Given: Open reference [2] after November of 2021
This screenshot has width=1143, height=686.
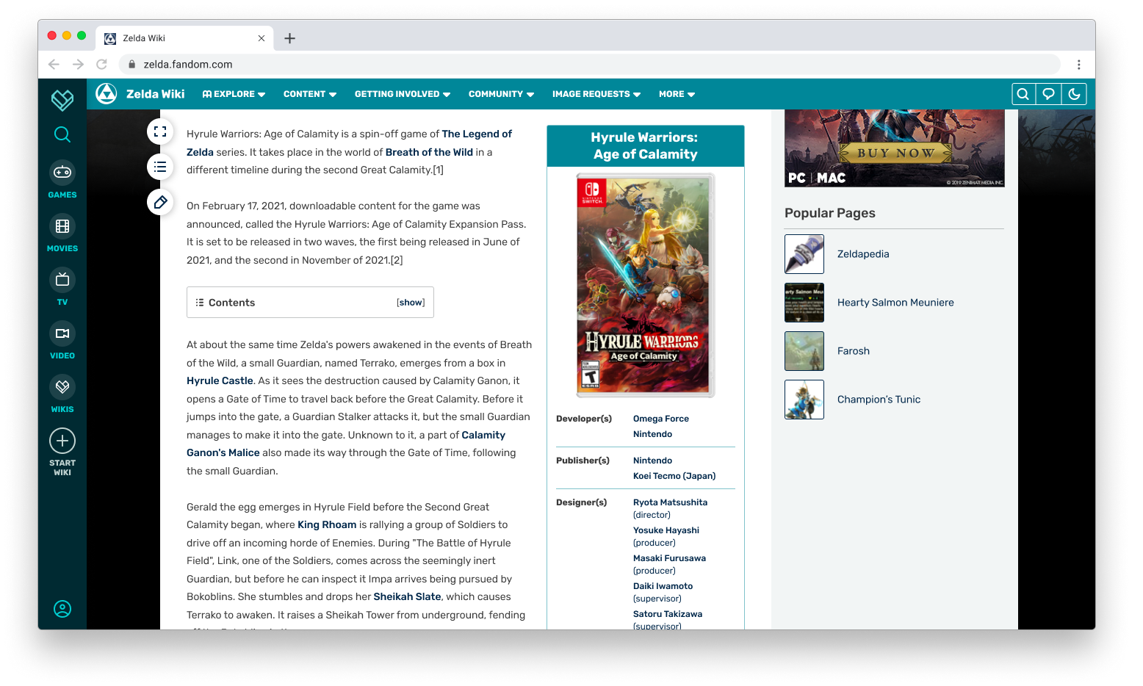Looking at the screenshot, I should tap(397, 260).
